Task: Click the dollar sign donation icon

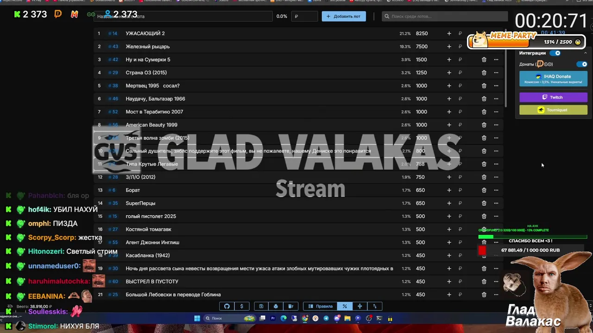Action: click(x=241, y=306)
